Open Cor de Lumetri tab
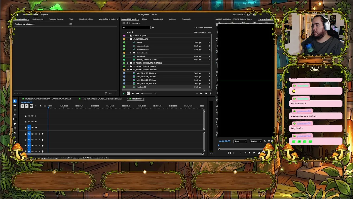The height and width of the screenshot is (199, 353). pos(157,19)
